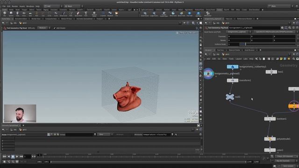Select the Grid shelf tool
This screenshot has width=299, height=168.
[30, 14]
